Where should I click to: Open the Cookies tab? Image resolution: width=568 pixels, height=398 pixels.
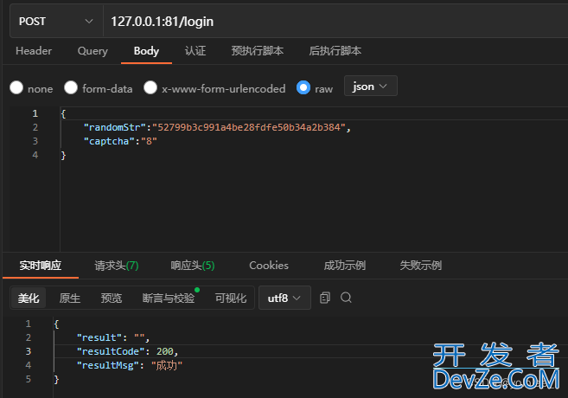[269, 266]
